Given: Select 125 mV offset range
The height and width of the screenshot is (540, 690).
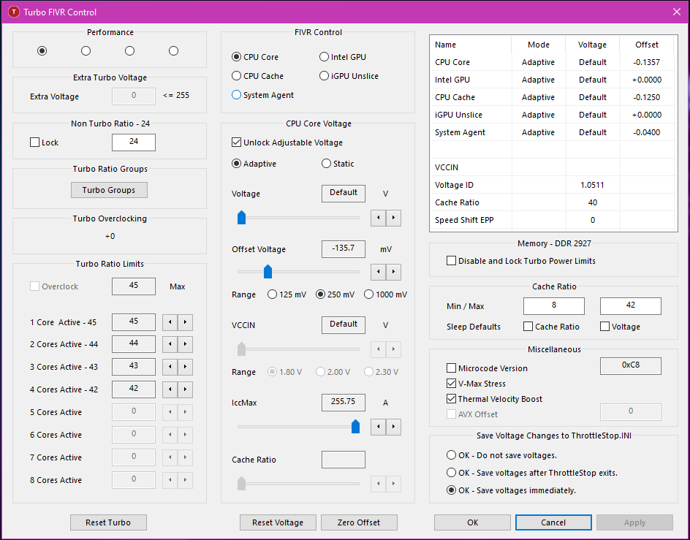Looking at the screenshot, I should [x=273, y=294].
